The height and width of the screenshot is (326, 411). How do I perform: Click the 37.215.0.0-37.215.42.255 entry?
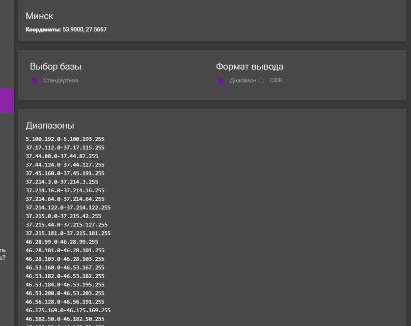tap(63, 216)
